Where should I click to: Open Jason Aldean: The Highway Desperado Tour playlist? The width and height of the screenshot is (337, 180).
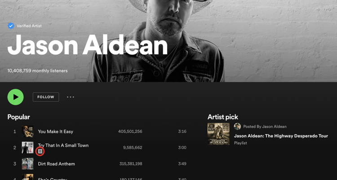(281, 136)
